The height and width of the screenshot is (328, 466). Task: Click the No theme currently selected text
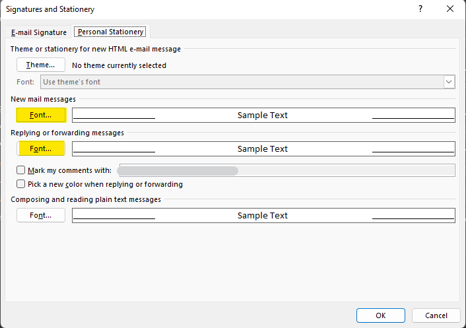119,65
